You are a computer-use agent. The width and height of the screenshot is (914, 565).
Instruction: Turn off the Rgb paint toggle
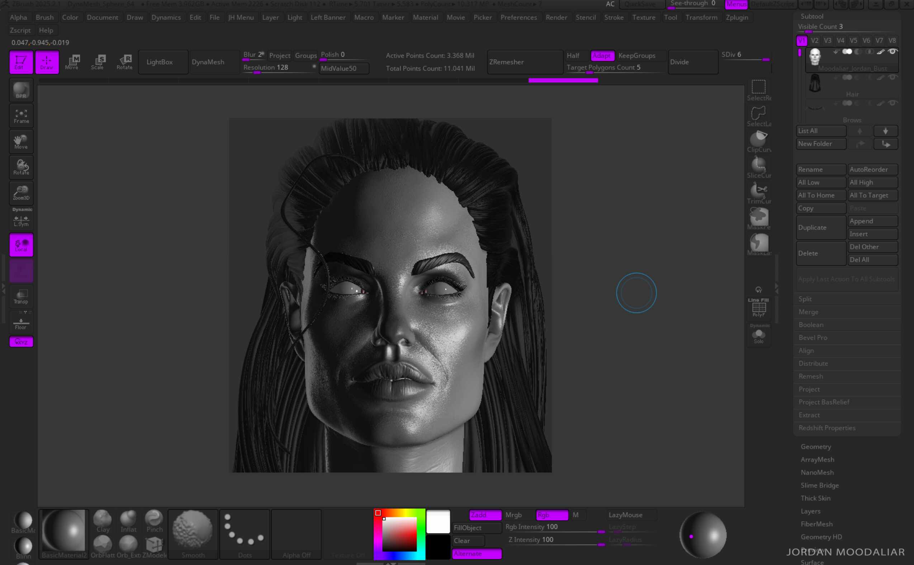tap(552, 515)
